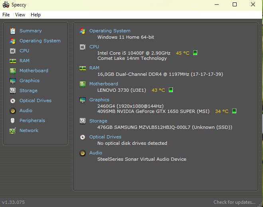This screenshot has height=207, width=263.
Task: Click 'Intel Core i5 10400F @ 2.90GHz' text
Action: pyautogui.click(x=134, y=53)
